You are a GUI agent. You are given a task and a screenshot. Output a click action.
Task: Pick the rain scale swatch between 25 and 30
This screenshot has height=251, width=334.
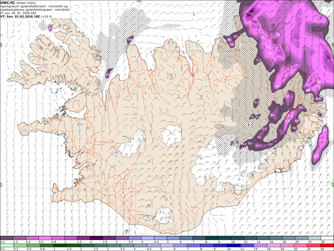tap(314, 245)
